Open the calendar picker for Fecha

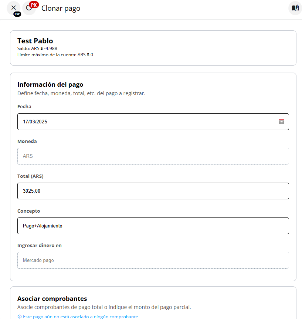coord(281,122)
